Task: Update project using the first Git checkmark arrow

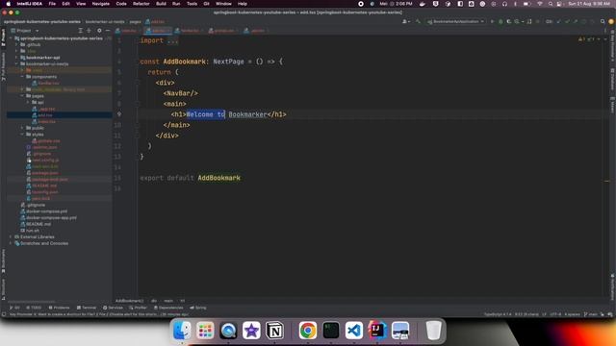Action: (x=558, y=21)
